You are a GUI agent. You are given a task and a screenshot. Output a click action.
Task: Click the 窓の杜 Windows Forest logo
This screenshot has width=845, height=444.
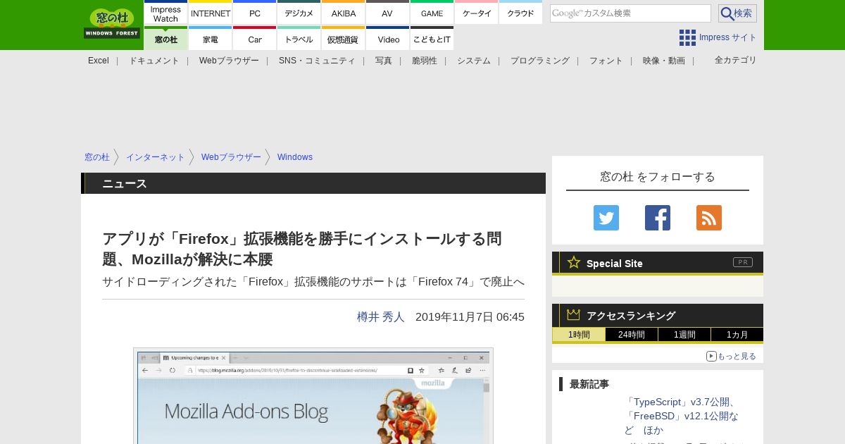pos(112,23)
